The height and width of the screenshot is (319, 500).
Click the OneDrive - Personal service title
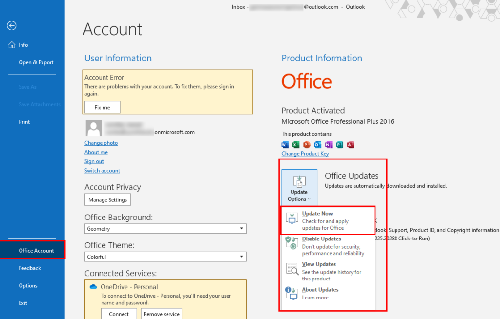129,287
